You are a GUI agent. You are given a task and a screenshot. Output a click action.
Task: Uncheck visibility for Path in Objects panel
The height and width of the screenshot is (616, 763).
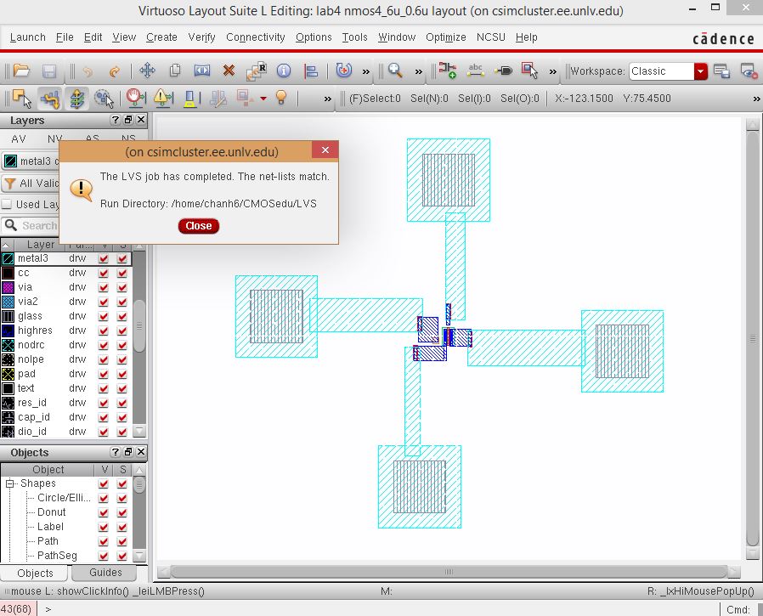105,541
